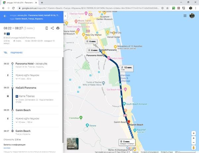
Task: Select Moore Travel map marker
Action: [x=76, y=21]
